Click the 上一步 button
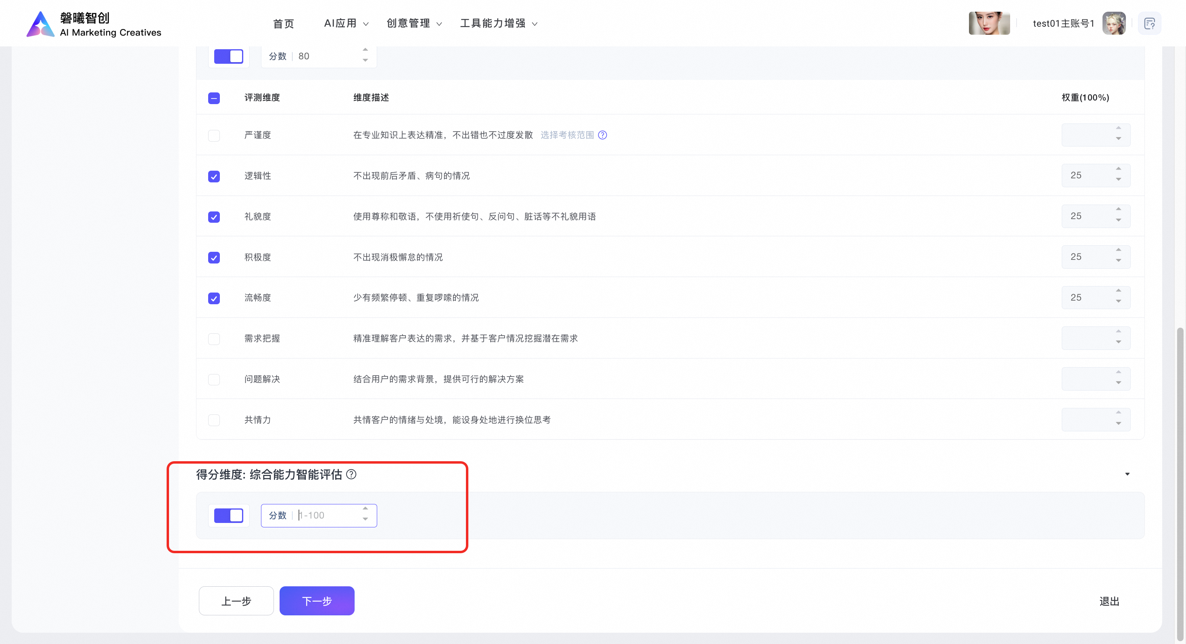The width and height of the screenshot is (1186, 644). tap(236, 601)
